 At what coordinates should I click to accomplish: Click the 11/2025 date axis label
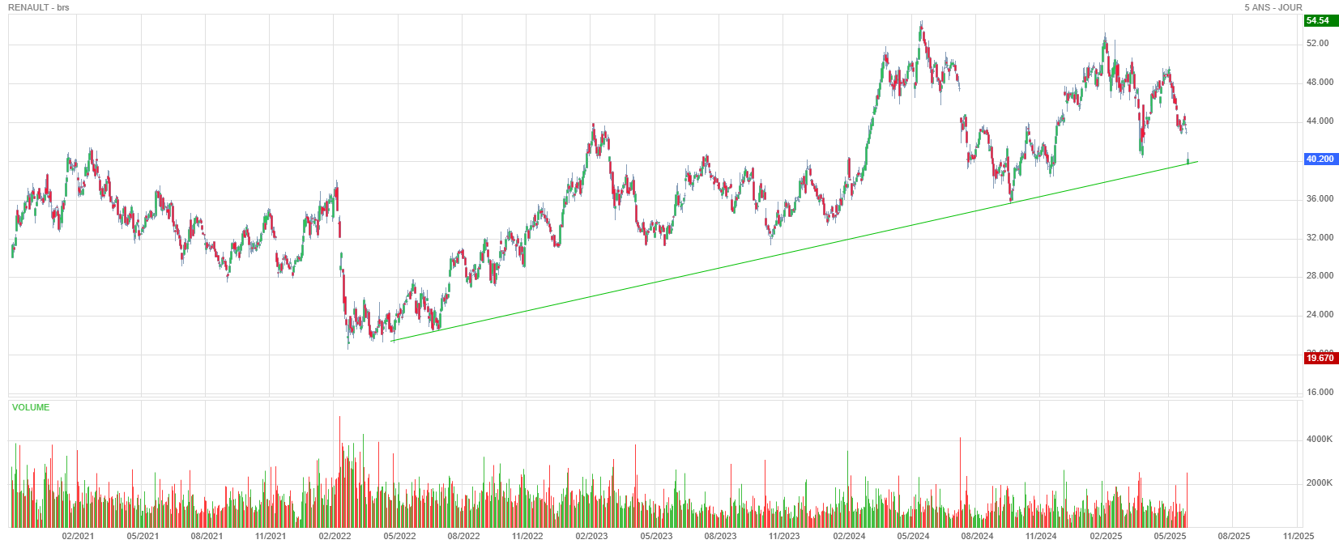[x=1298, y=536]
